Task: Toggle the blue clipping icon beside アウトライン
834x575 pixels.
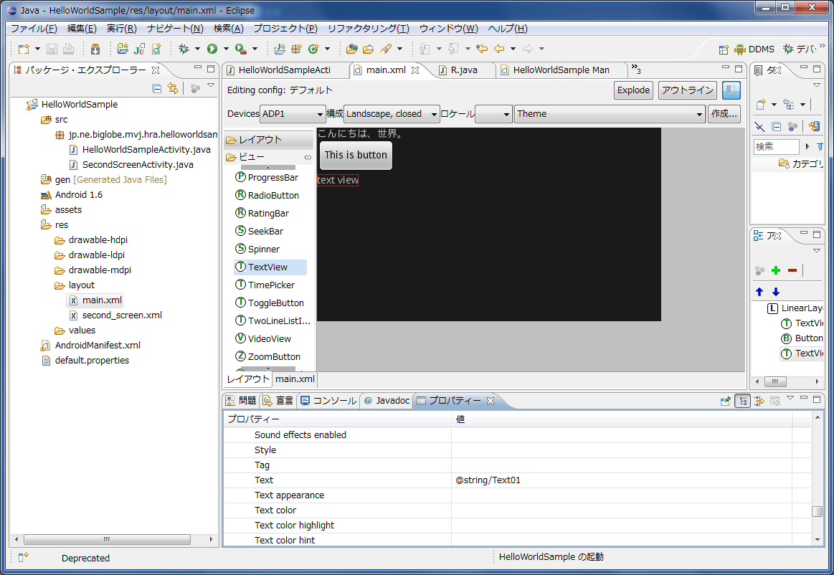Action: (731, 90)
